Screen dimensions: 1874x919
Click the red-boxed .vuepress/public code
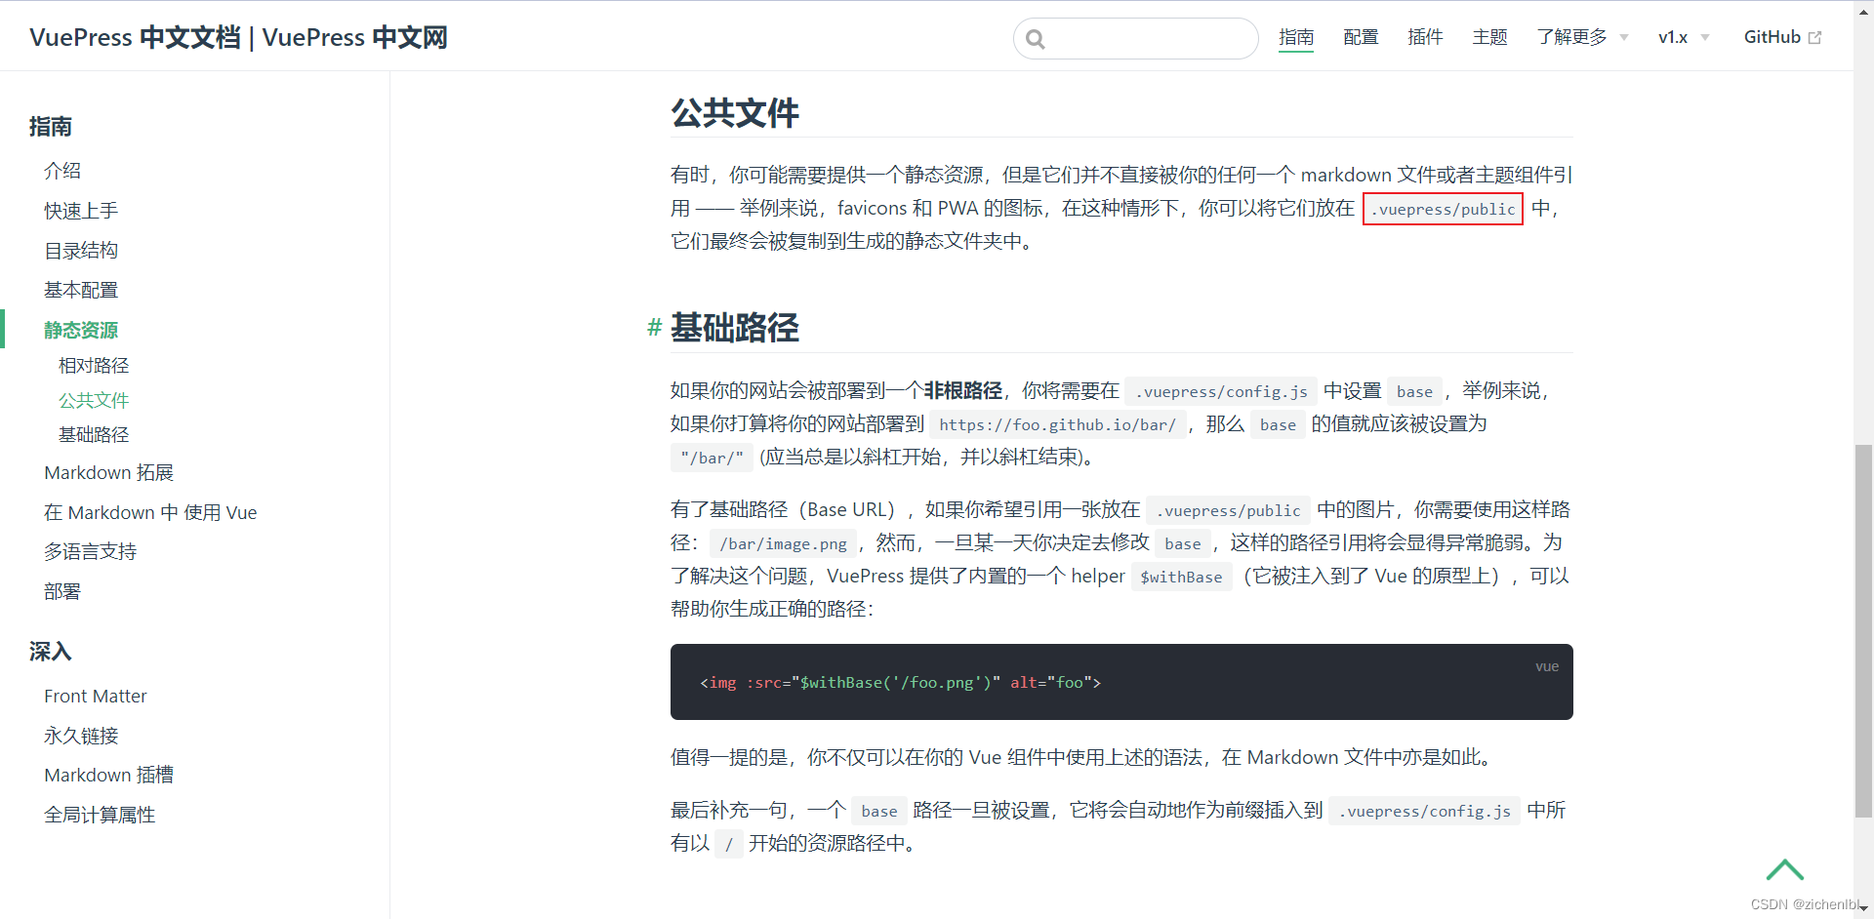coord(1443,209)
